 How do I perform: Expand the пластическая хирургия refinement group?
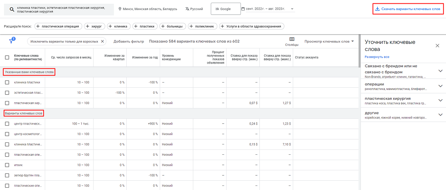pos(440,100)
